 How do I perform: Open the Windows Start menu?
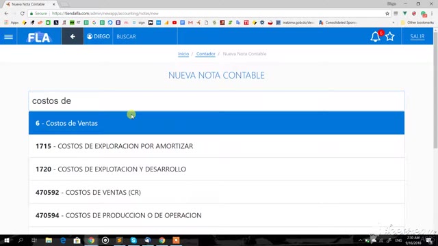[7, 240]
